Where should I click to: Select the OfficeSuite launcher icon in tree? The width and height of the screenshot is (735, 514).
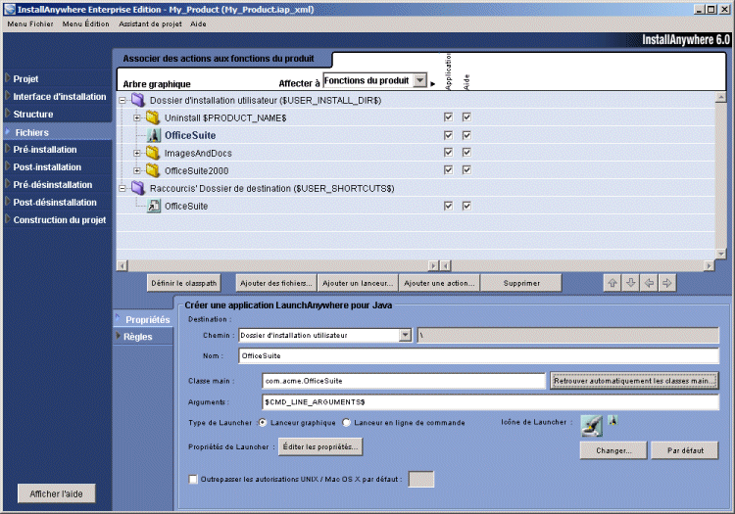pos(153,135)
